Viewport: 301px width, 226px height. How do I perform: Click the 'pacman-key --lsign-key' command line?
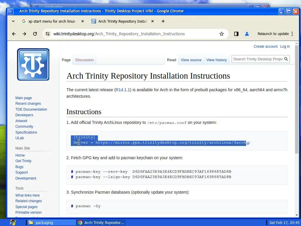pyautogui.click(x=153, y=177)
